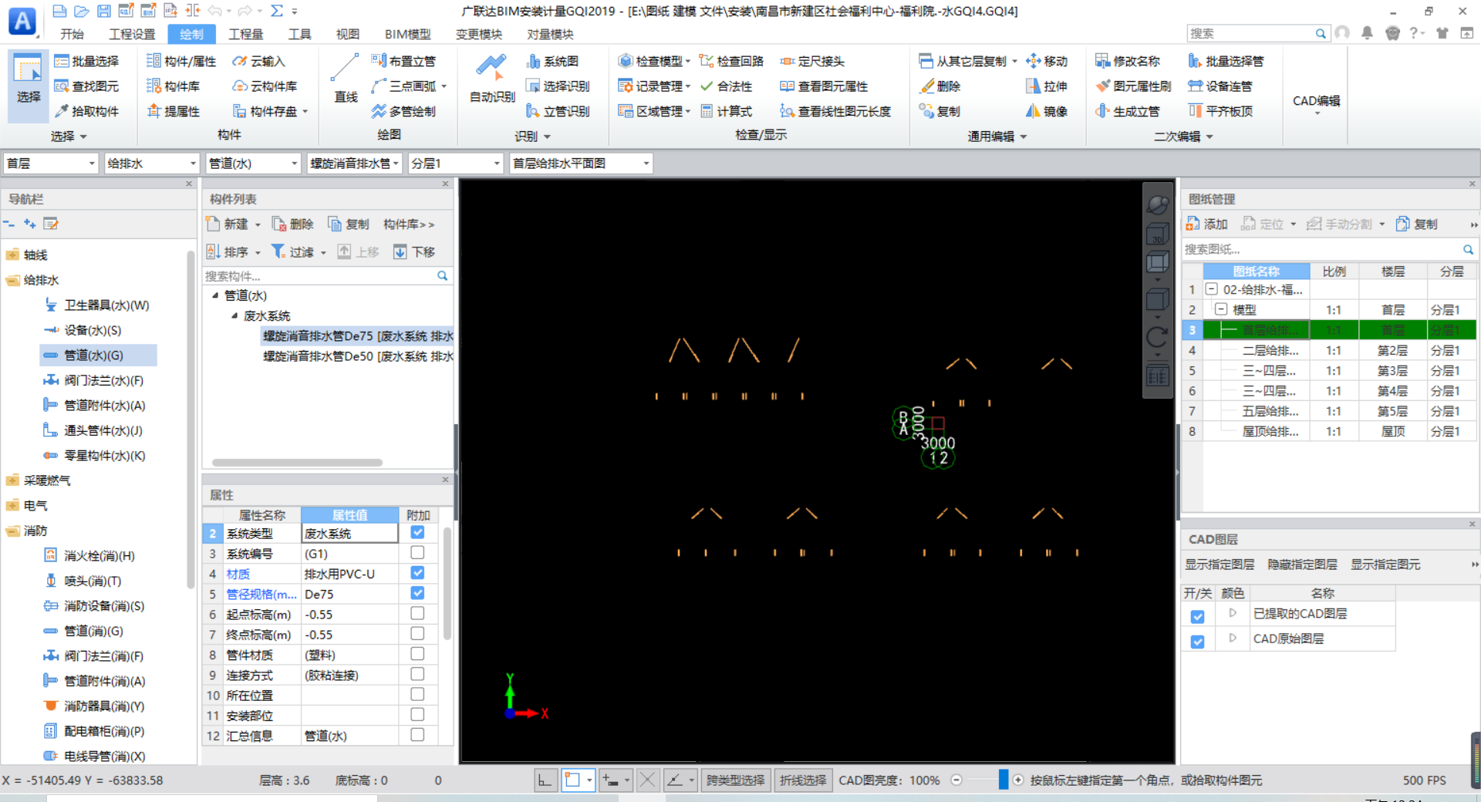Viewport: 1481px width, 802px height.
Task: Click the 立管识别 riser recognition tool
Action: pyautogui.click(x=558, y=111)
